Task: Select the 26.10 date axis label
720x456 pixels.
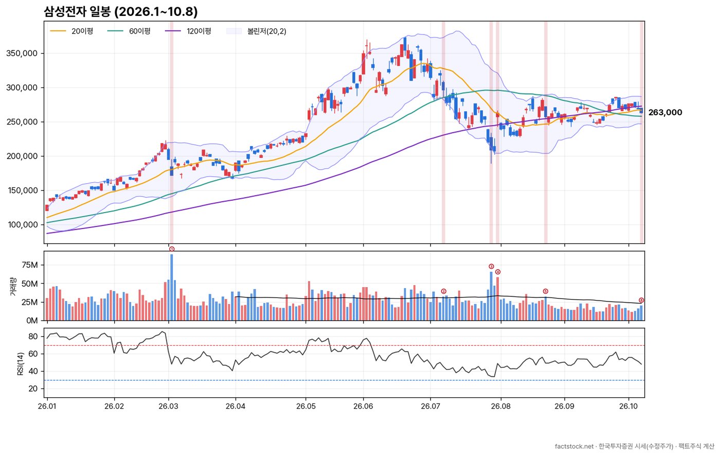Action: [629, 406]
